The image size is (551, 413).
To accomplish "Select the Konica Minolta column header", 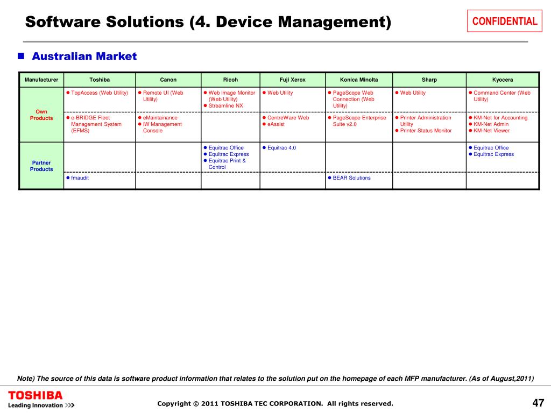I will 359,80.
